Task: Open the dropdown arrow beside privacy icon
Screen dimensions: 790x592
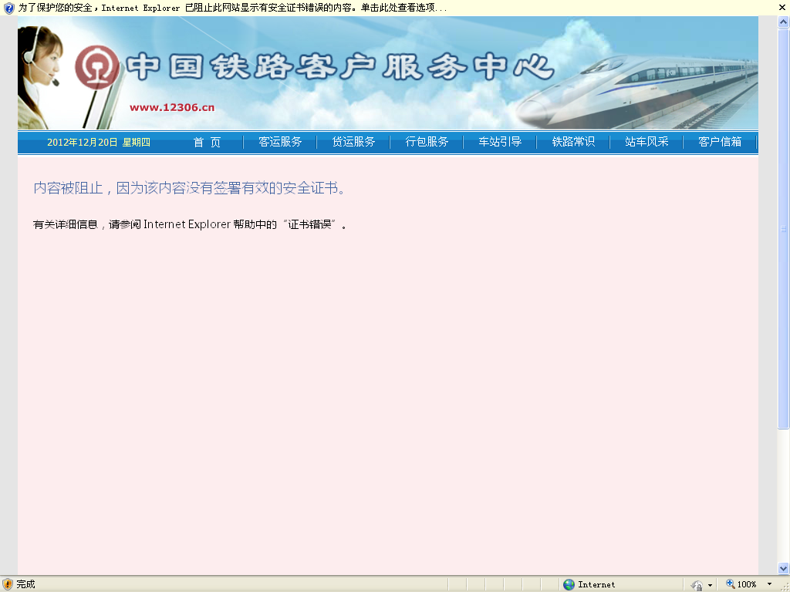Action: (x=711, y=585)
